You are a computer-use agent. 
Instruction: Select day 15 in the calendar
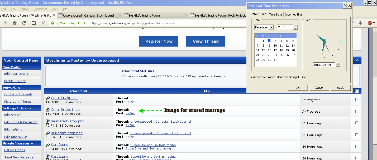pos(263,50)
